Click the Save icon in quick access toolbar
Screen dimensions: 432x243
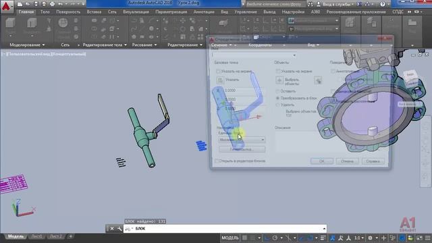[x=36, y=4]
